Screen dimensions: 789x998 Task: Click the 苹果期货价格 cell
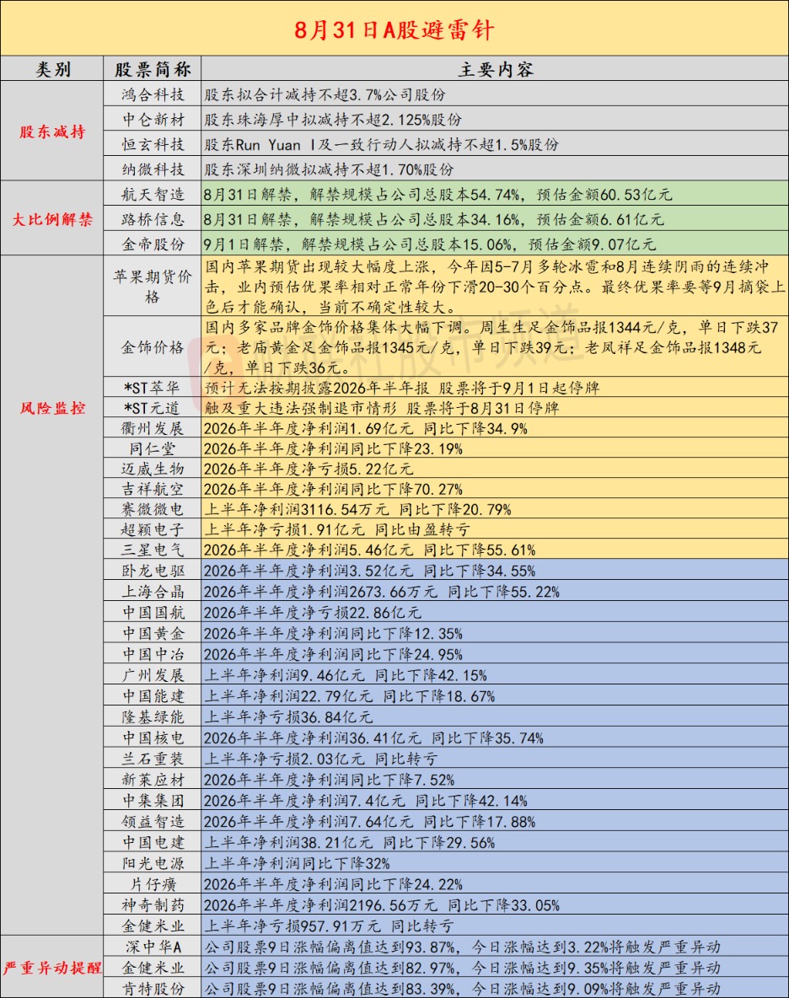(x=153, y=286)
